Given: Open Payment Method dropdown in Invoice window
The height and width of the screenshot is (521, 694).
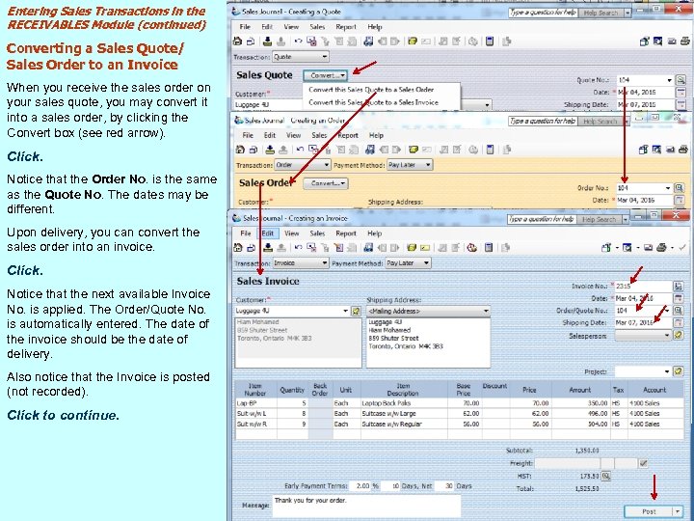Looking at the screenshot, I should click(x=408, y=263).
